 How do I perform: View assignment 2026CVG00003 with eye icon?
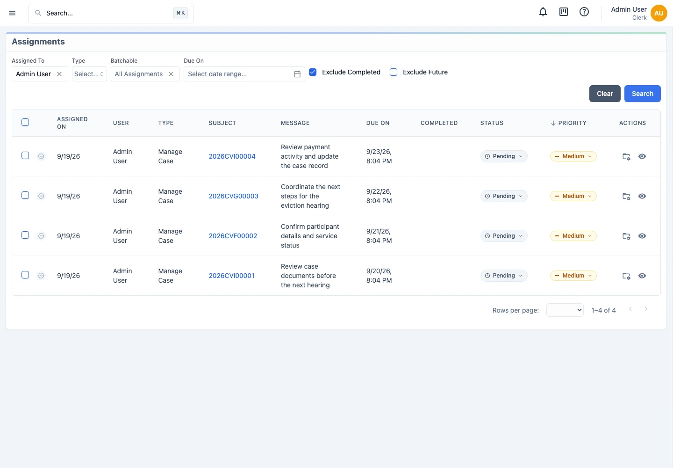click(642, 196)
